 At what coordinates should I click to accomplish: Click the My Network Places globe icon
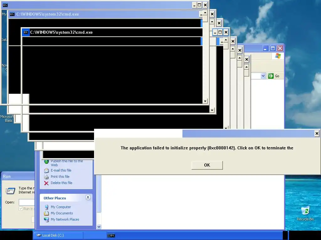[x=46, y=220]
